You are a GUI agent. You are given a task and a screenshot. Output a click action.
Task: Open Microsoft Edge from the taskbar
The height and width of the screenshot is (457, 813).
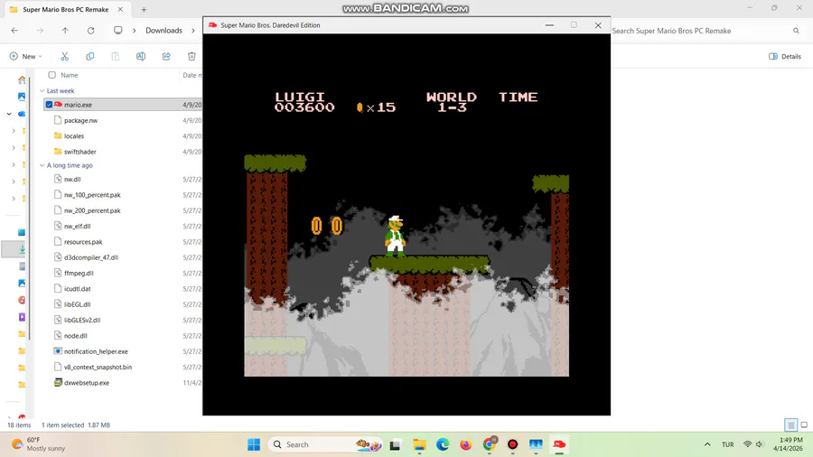(x=443, y=444)
